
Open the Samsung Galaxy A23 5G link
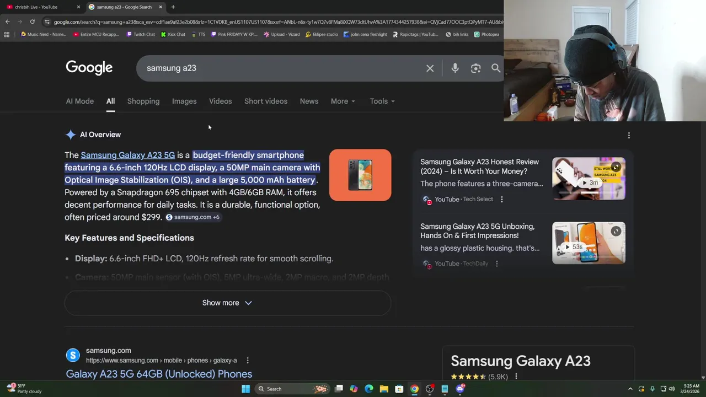(127, 155)
